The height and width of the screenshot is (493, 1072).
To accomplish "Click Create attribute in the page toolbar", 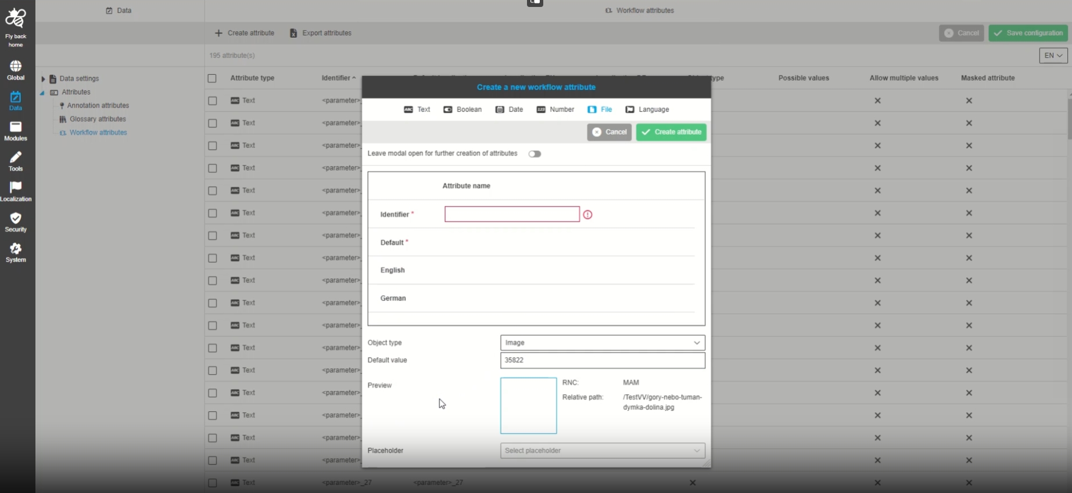I will pyautogui.click(x=245, y=33).
